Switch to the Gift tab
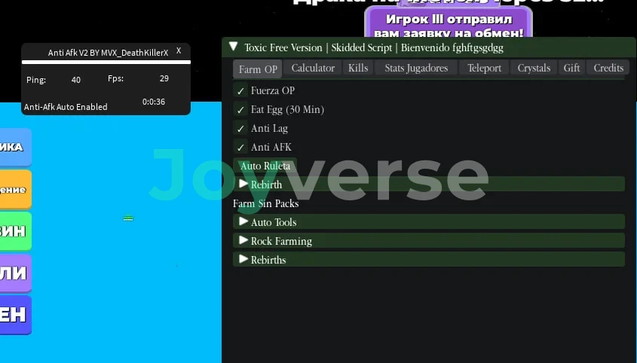The image size is (637, 363). tap(571, 68)
